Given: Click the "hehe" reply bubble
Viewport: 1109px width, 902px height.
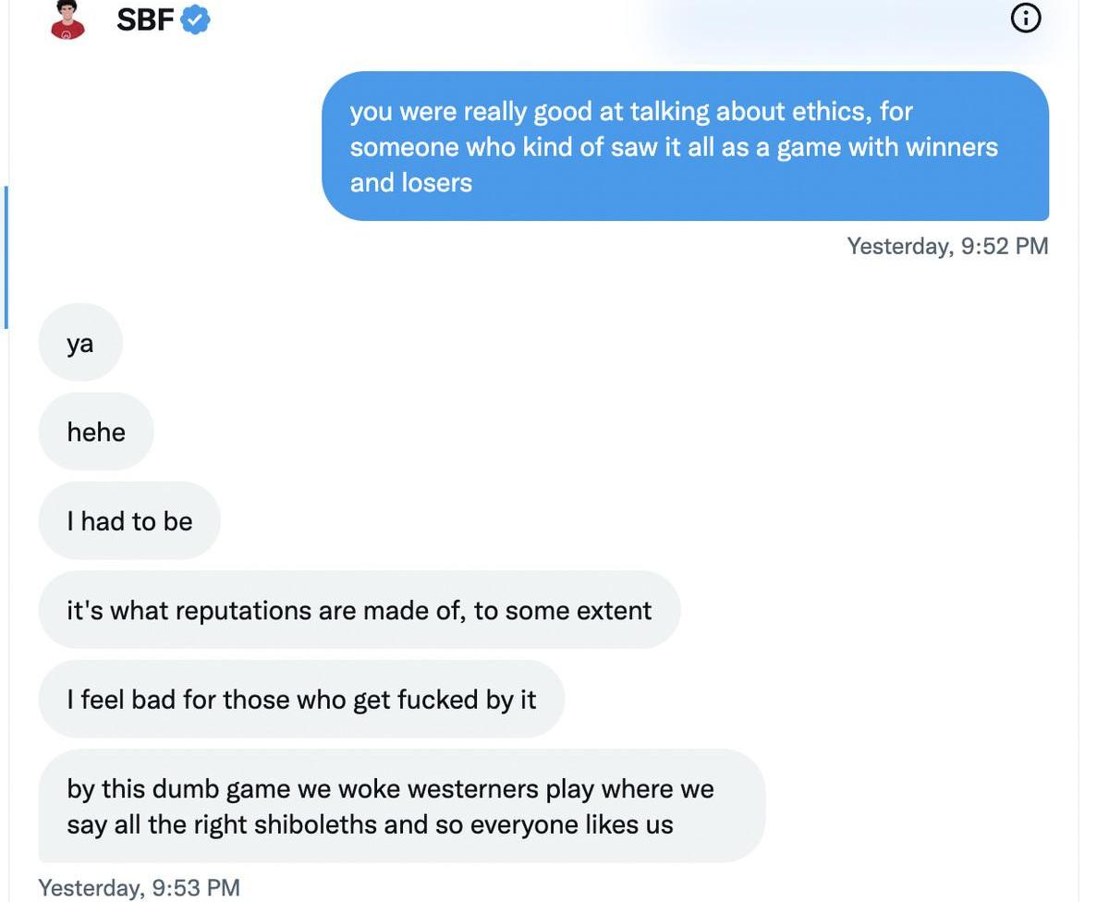Looking at the screenshot, I should coord(96,432).
